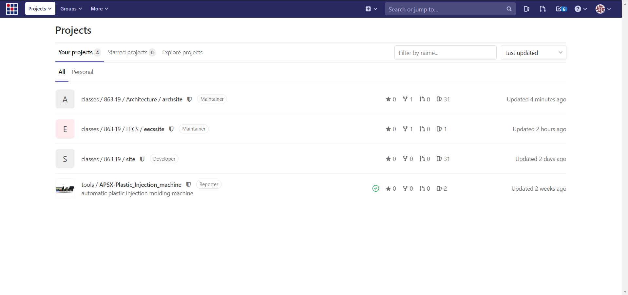Expand the Groups dropdown menu
This screenshot has width=628, height=295.
click(71, 9)
